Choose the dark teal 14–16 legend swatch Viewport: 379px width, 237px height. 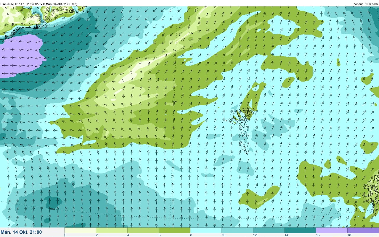300,230
